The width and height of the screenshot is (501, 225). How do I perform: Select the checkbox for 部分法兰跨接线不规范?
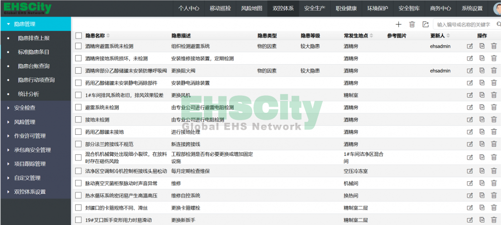(x=78, y=144)
